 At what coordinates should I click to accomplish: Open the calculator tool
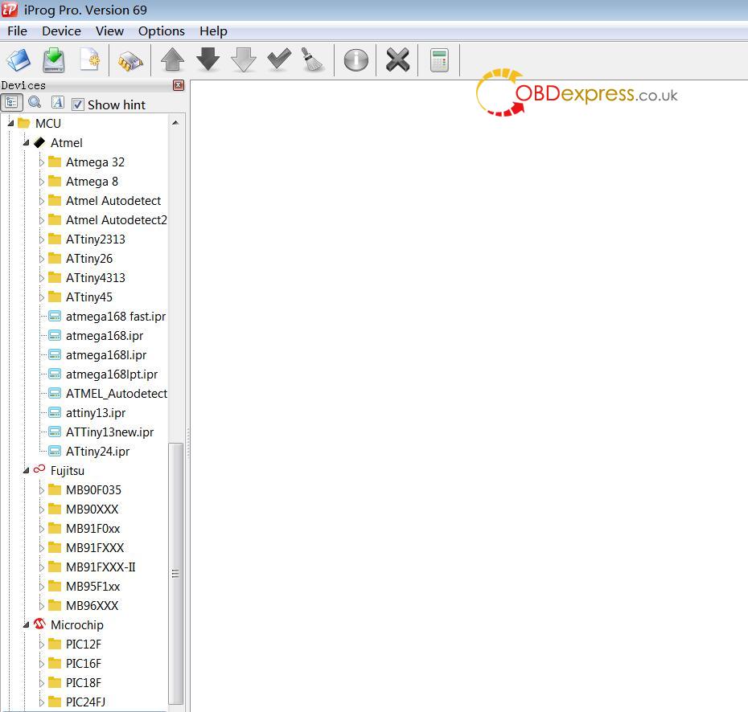439,60
